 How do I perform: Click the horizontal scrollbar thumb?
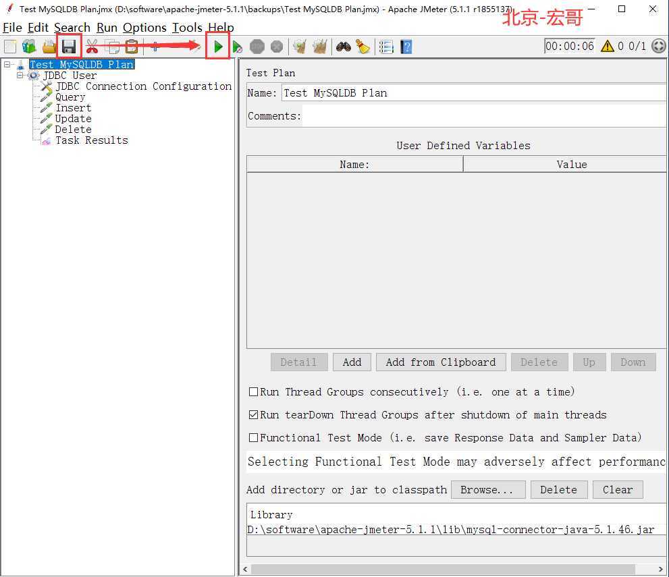coord(443,570)
